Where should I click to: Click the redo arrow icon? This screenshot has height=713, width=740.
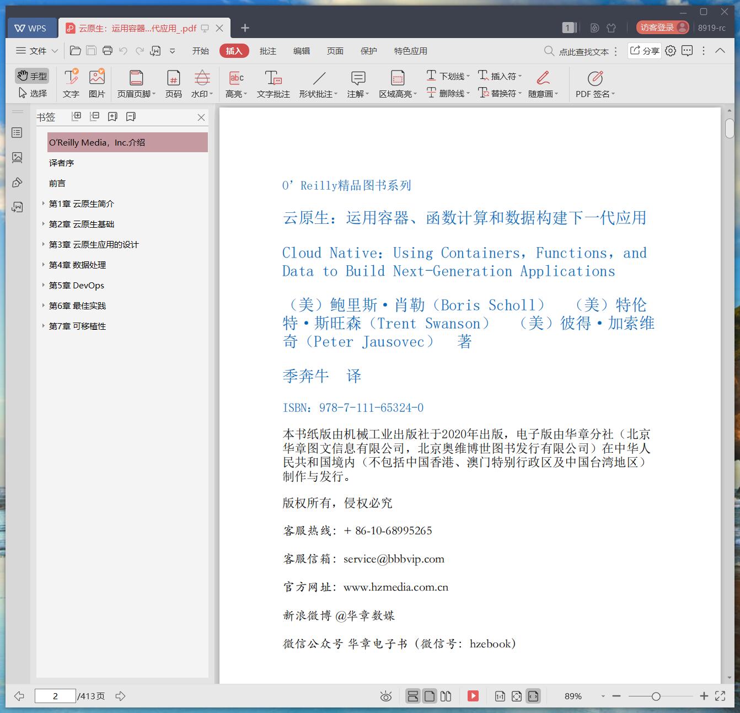coord(140,51)
